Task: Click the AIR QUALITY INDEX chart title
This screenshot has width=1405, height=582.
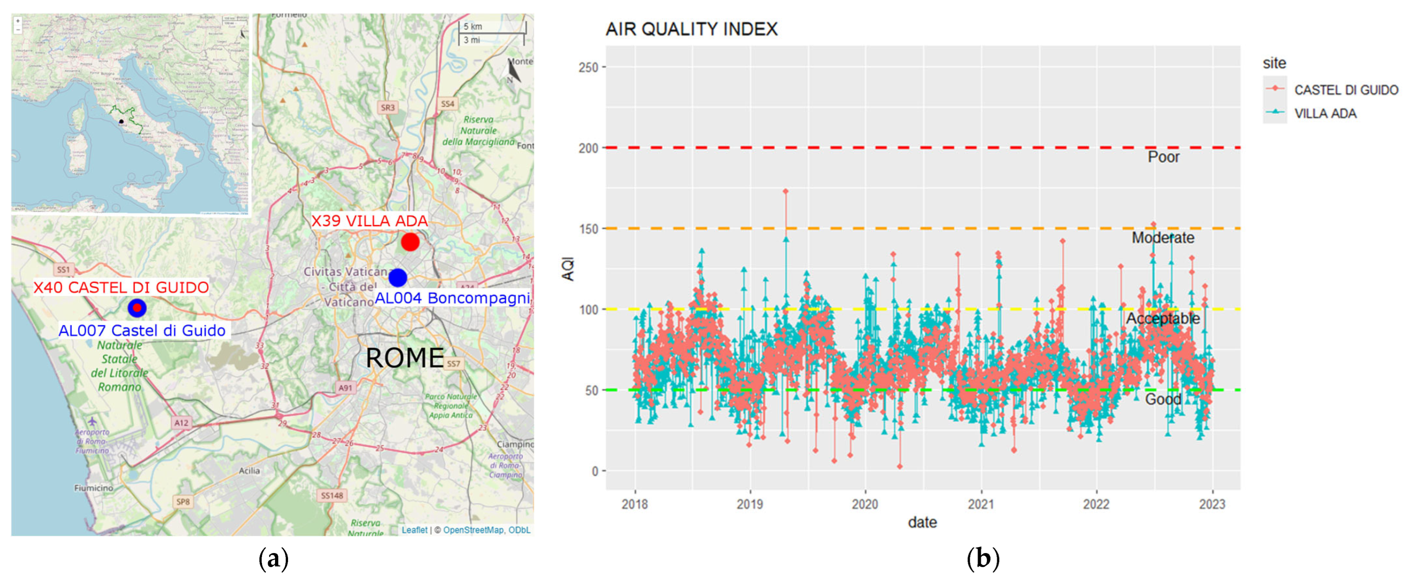Action: pyautogui.click(x=692, y=29)
